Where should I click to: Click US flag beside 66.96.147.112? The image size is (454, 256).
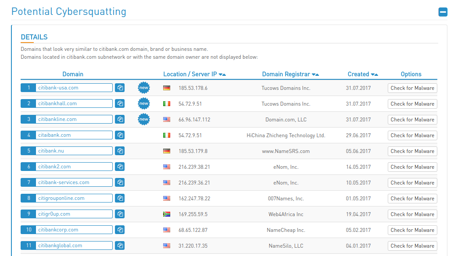click(167, 120)
